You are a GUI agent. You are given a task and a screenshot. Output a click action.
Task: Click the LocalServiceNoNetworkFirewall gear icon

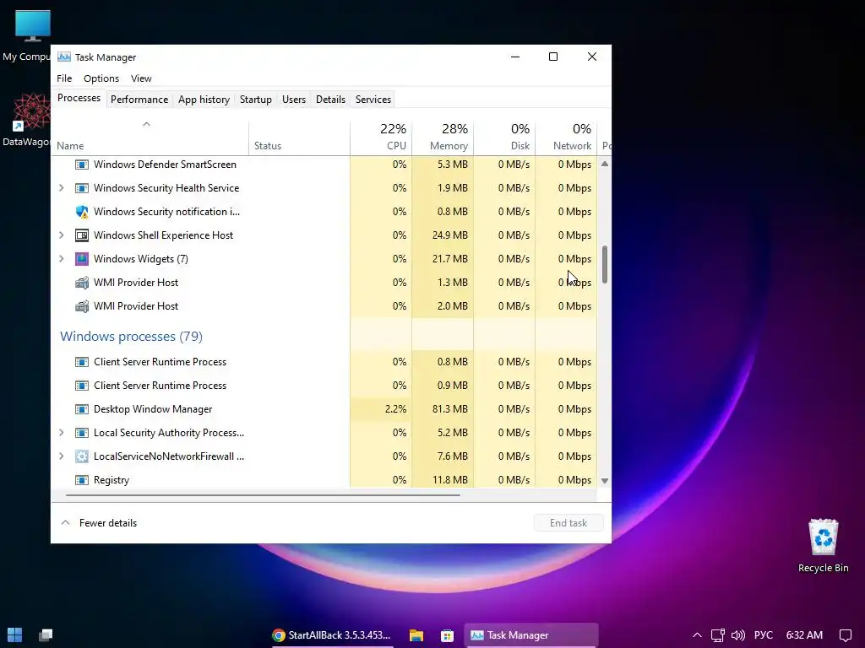pyautogui.click(x=82, y=456)
